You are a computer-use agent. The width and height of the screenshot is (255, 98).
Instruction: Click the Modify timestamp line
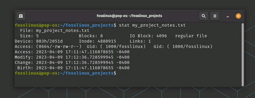coord(72,57)
